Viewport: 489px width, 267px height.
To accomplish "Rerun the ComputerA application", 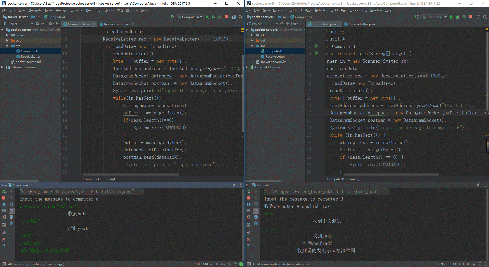I will [x=4, y=192].
